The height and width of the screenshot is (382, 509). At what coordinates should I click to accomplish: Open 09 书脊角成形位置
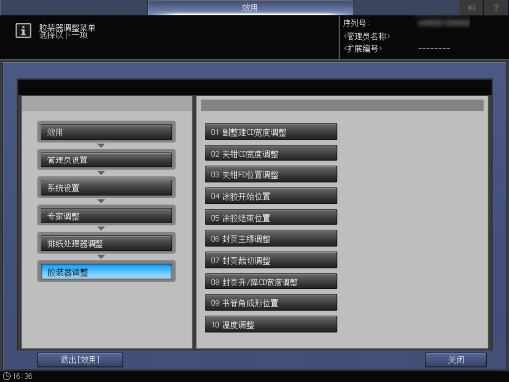[x=271, y=303]
